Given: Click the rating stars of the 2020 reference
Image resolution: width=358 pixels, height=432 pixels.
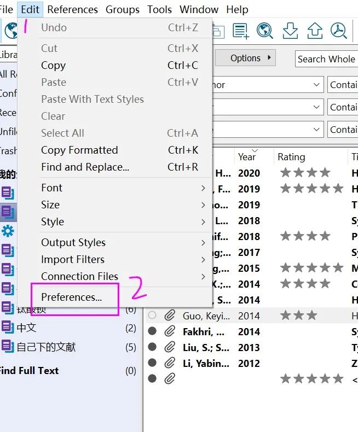Looking at the screenshot, I should [305, 173].
